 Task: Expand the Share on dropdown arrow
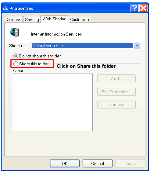pyautogui.click(x=137, y=46)
